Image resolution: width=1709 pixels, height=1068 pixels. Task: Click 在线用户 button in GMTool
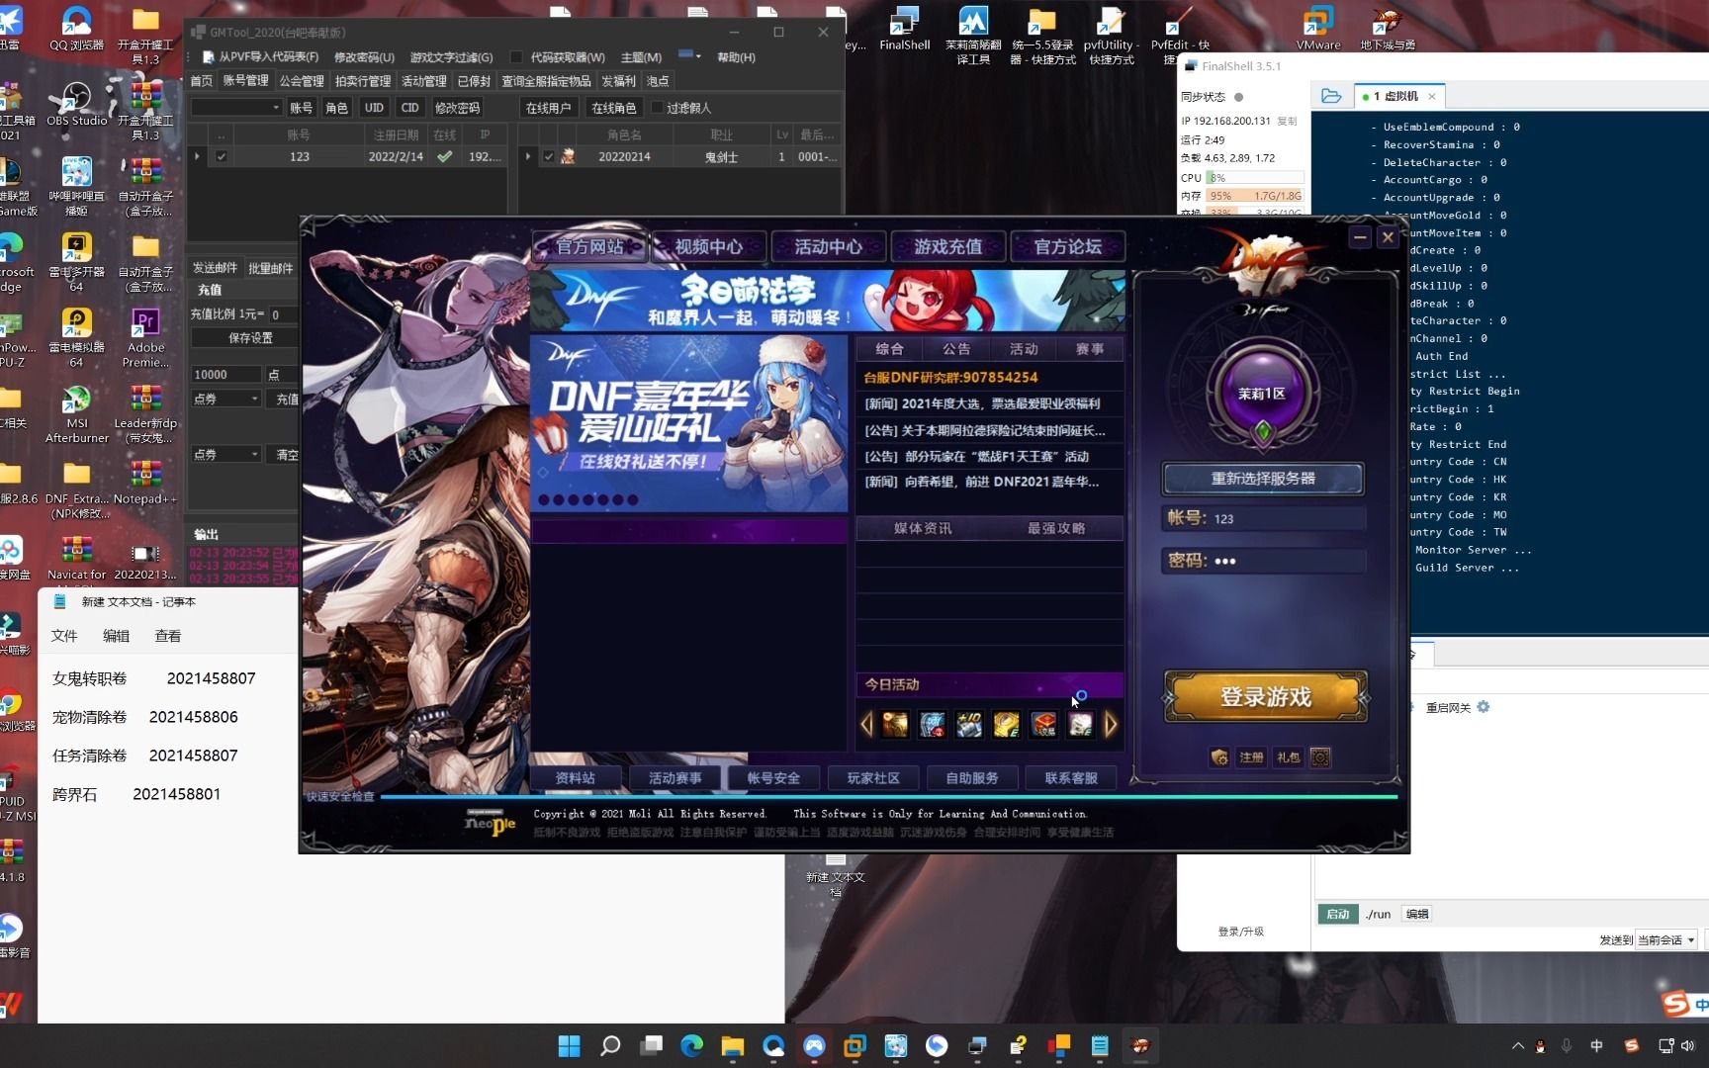(548, 108)
